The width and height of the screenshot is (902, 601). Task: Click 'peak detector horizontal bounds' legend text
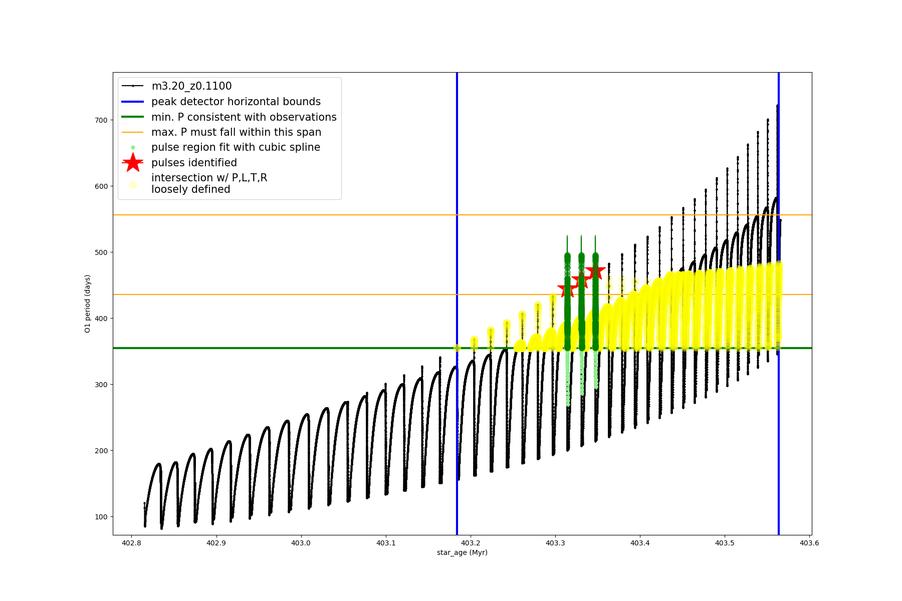(236, 102)
